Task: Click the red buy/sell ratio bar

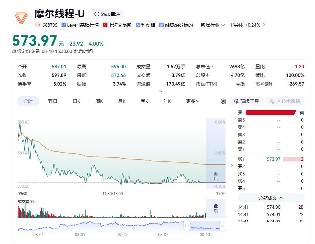Action: click(x=271, y=113)
